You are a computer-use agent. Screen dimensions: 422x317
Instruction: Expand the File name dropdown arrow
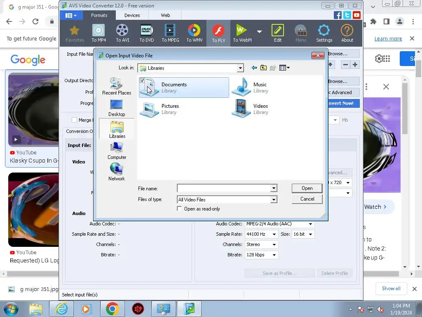(x=274, y=188)
